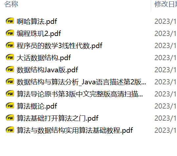Image resolution: width=177 pixels, height=156 pixels.
Task: Select the file 程序员的数学3线性代数.pdf
Action: click(x=59, y=45)
